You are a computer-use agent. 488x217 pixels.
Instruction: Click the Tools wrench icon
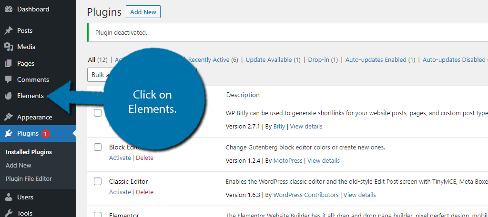(9, 213)
